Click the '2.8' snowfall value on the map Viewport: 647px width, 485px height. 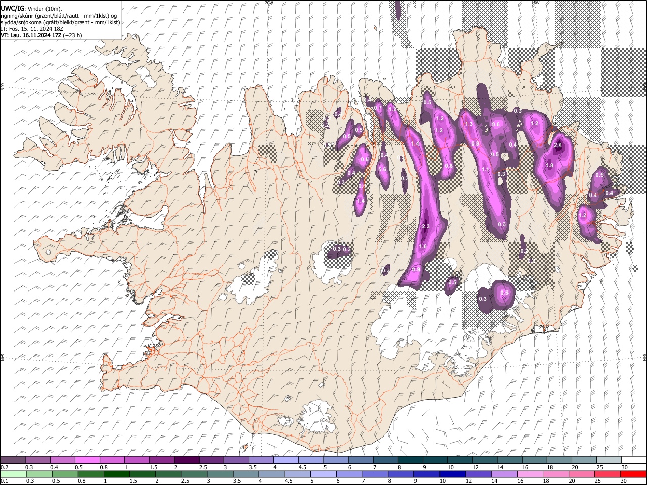click(x=558, y=145)
